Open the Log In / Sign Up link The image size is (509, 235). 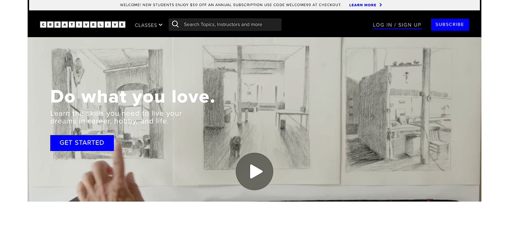tap(397, 25)
